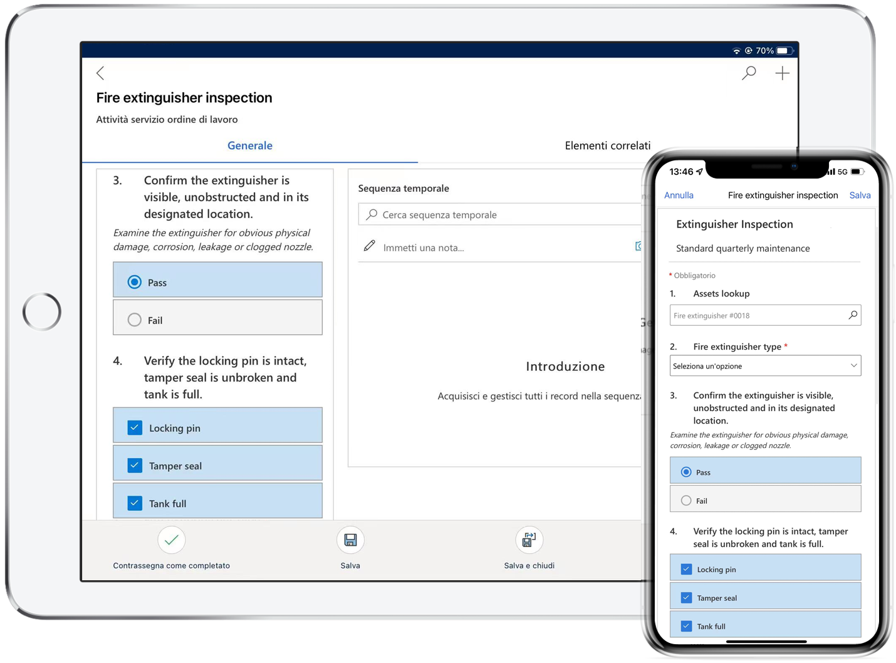The height and width of the screenshot is (663, 896).
Task: Click the phone Assets lookup input field
Action: point(765,315)
